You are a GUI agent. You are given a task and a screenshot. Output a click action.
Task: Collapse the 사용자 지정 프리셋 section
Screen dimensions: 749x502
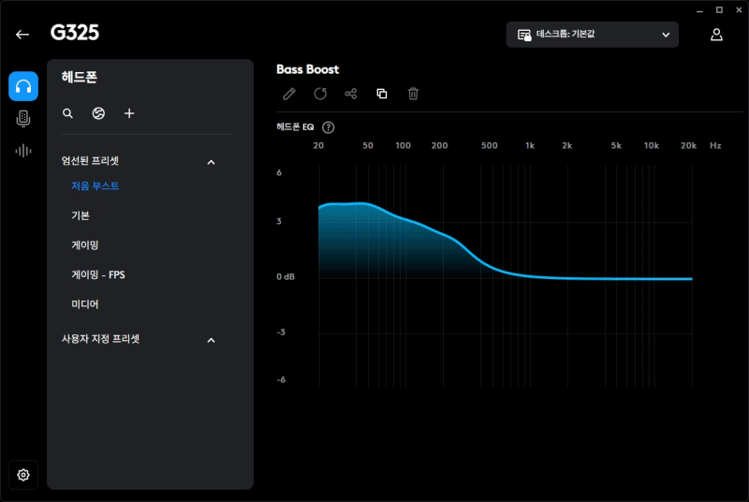tap(212, 340)
